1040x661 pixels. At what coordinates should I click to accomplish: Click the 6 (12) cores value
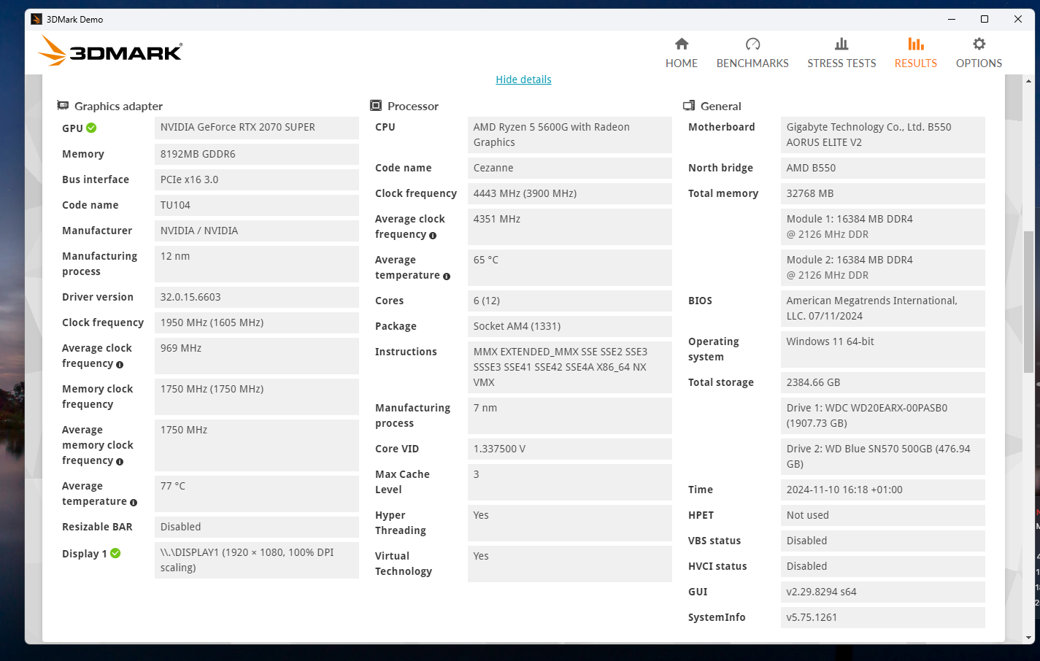570,301
